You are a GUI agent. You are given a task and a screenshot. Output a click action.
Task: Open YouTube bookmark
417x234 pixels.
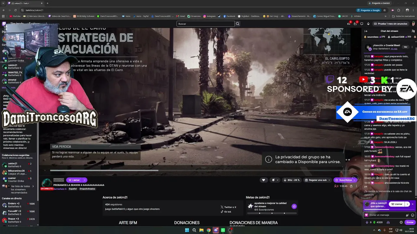(x=15, y=16)
